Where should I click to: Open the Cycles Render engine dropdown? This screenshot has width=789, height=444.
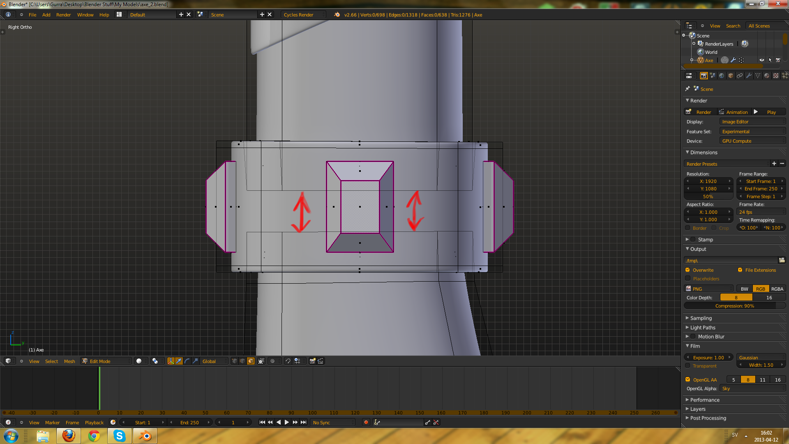[x=303, y=14]
